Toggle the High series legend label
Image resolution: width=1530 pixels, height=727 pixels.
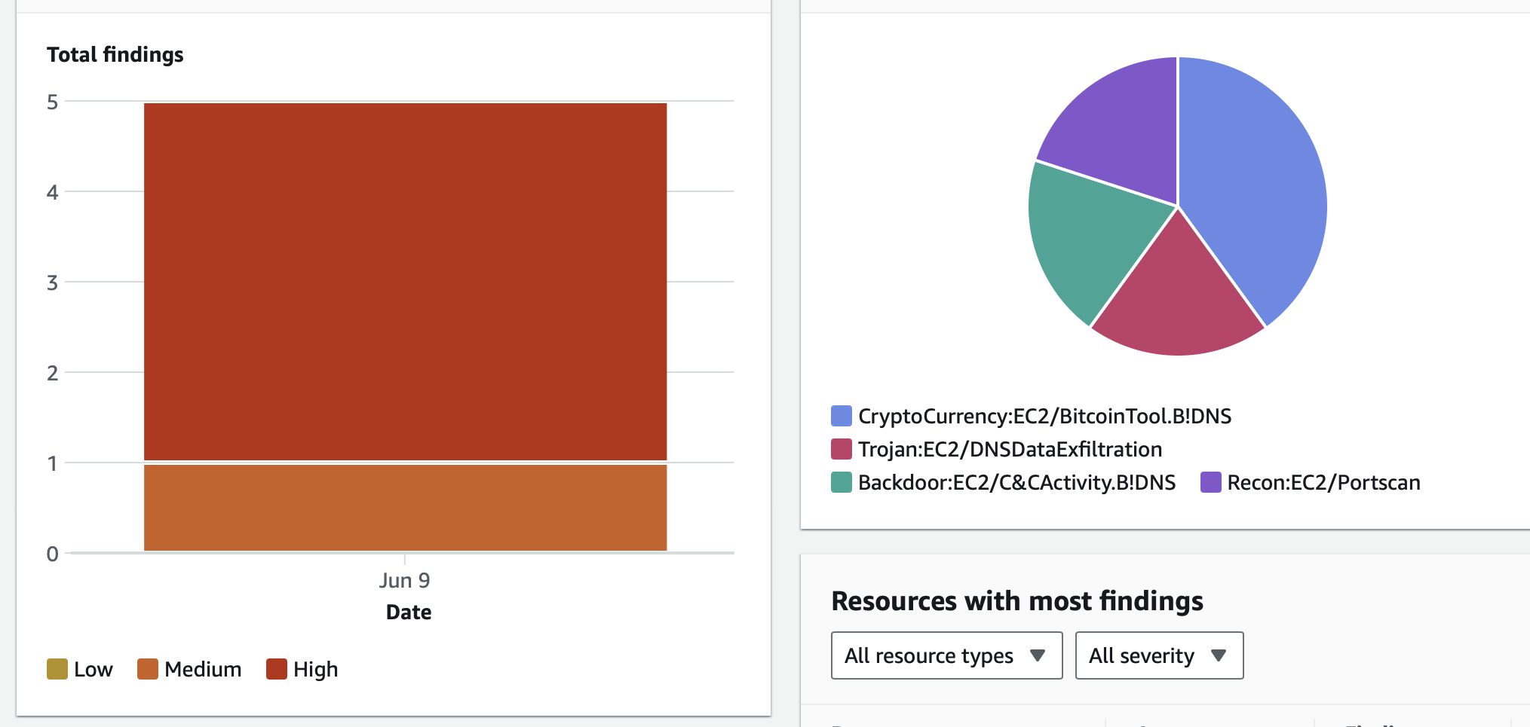tap(315, 669)
